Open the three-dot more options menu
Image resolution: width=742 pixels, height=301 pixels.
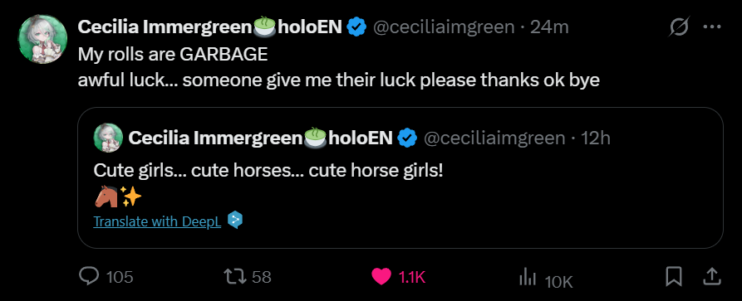point(712,27)
